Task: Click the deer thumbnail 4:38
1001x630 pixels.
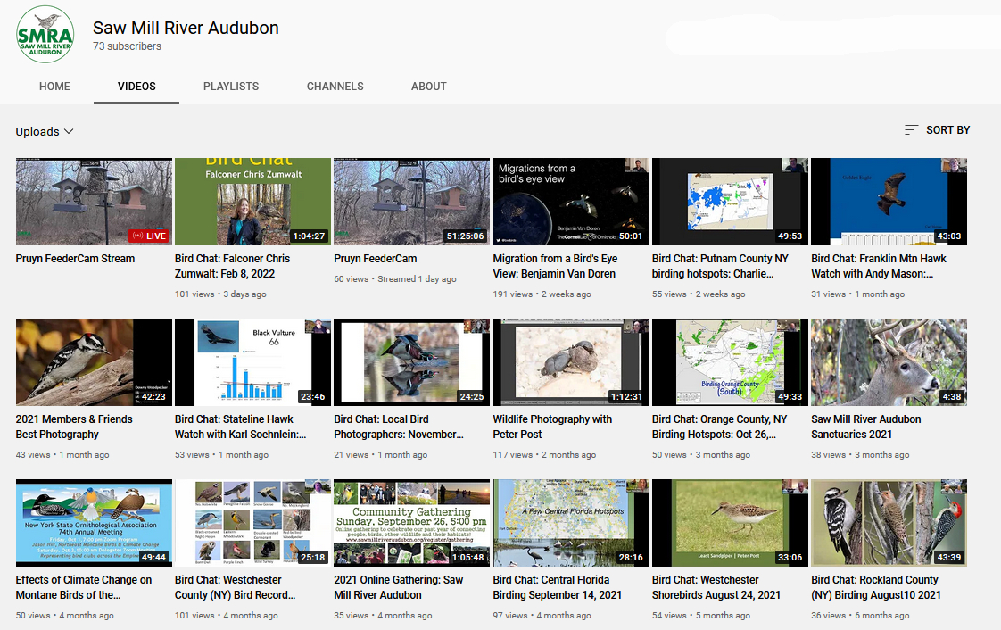Action: coord(889,362)
